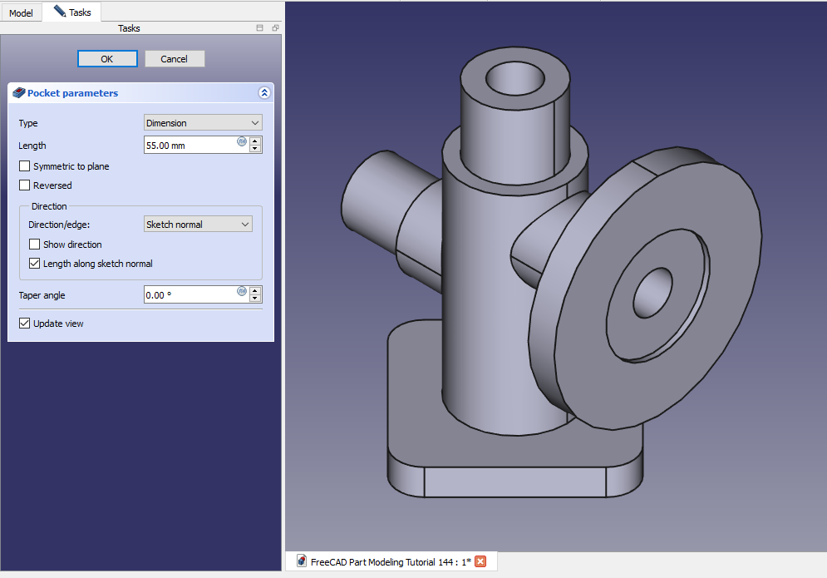Collapse the Pocket parameters section
The image size is (827, 578).
pos(264,93)
